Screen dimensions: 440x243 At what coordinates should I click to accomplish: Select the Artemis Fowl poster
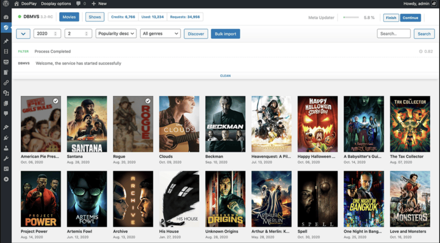87,199
